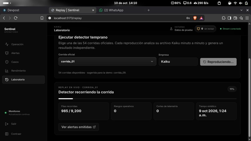Click Ver alertas emitidas link
The width and height of the screenshot is (251, 141).
pos(78,127)
